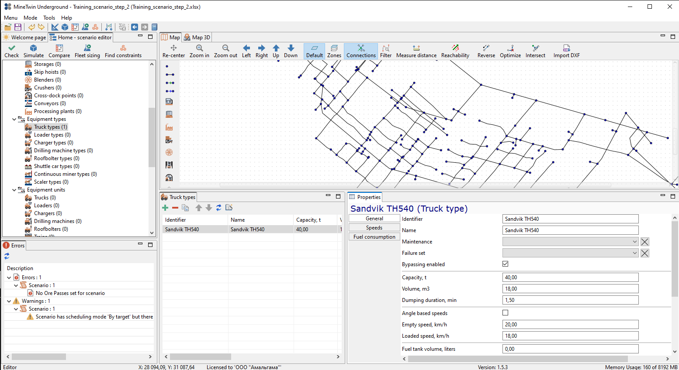Click the Capacity, t input field
The width and height of the screenshot is (679, 370).
tap(570, 277)
